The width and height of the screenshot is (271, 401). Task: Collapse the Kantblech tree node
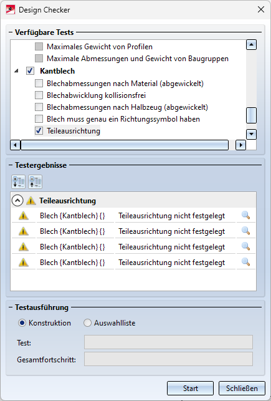[17, 71]
